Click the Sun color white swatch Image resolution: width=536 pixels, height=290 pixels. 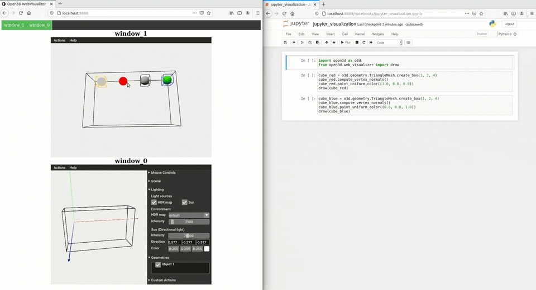(x=207, y=249)
